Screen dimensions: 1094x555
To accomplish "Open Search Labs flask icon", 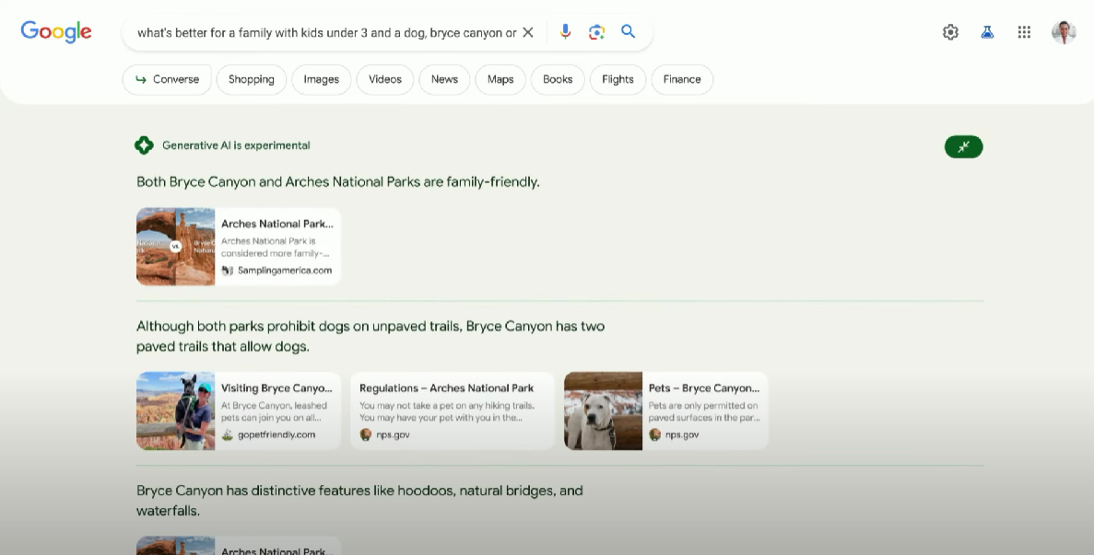I will pyautogui.click(x=987, y=32).
